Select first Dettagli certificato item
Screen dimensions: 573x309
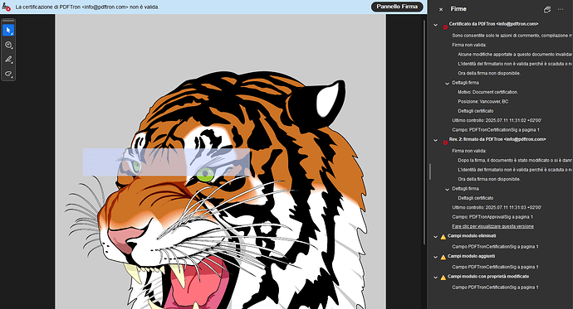point(476,111)
